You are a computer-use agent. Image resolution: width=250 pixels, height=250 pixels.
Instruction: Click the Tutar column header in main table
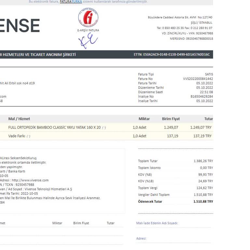(209, 119)
